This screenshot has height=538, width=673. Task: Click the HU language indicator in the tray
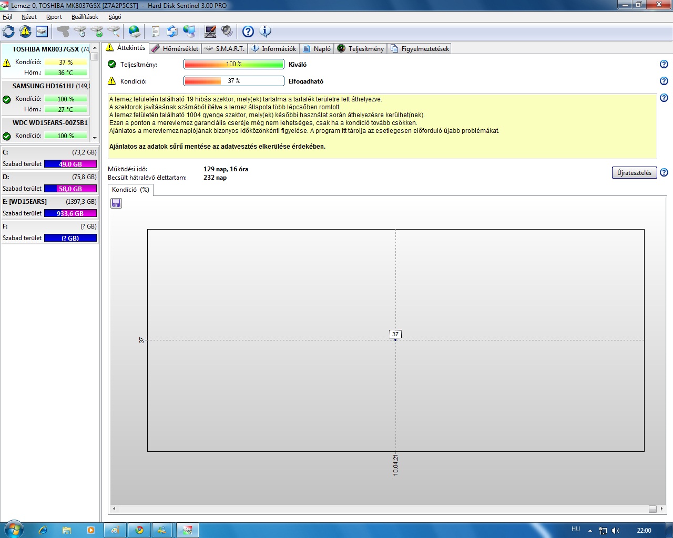click(576, 530)
